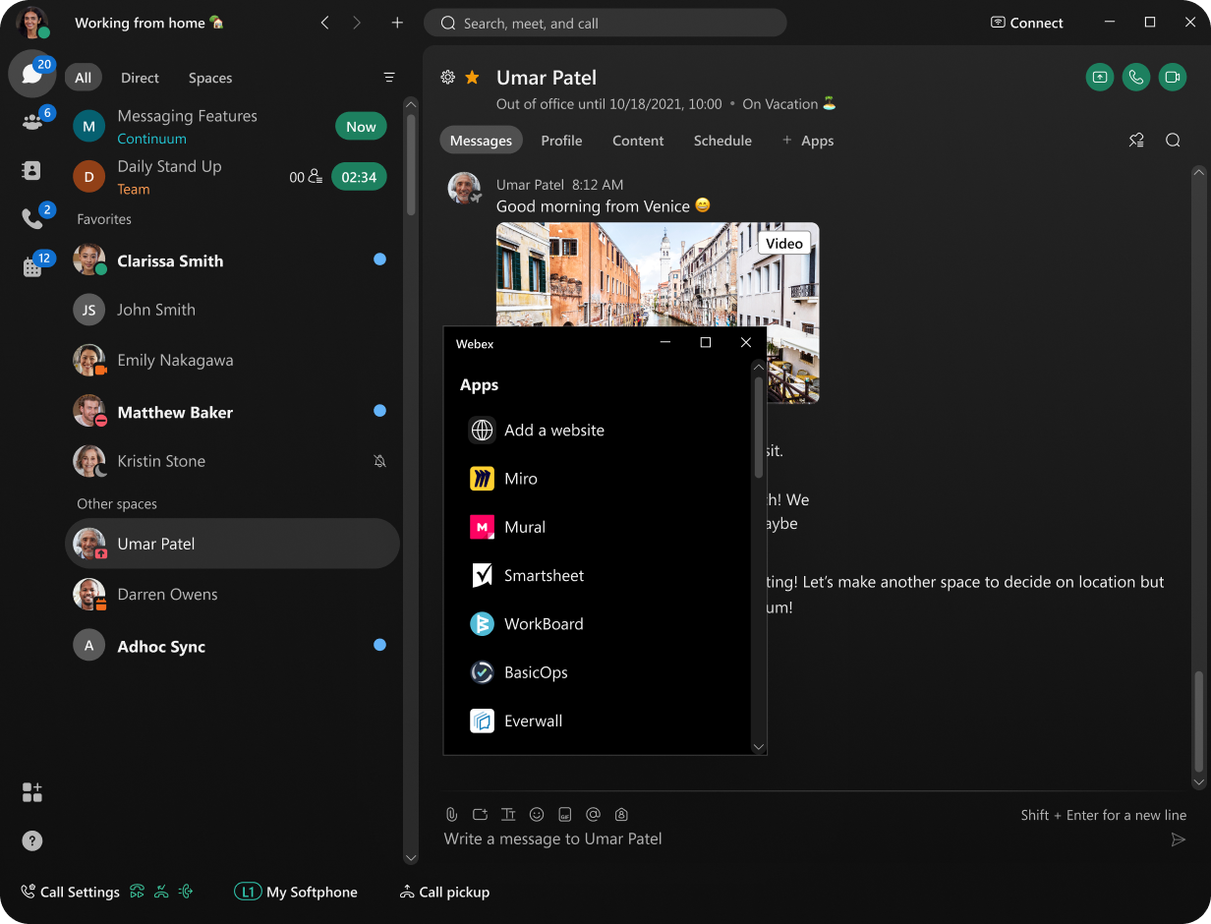Open the Kristin Stone conversation
This screenshot has height=924, width=1211.
(x=232, y=461)
